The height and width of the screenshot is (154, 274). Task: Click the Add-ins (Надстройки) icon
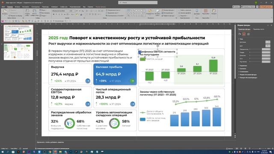point(205,12)
